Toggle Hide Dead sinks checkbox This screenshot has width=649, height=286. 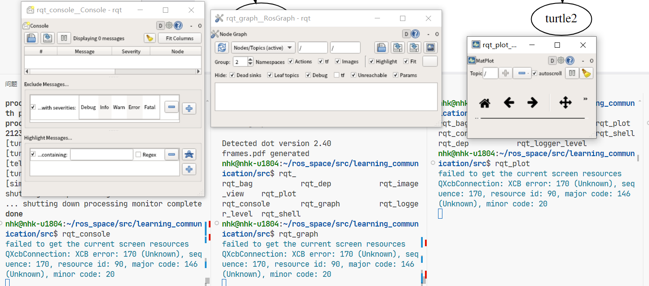[x=232, y=75]
